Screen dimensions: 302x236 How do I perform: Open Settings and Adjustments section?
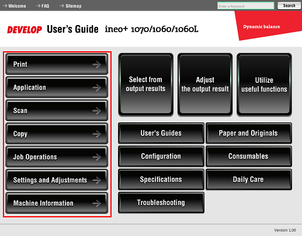point(57,179)
